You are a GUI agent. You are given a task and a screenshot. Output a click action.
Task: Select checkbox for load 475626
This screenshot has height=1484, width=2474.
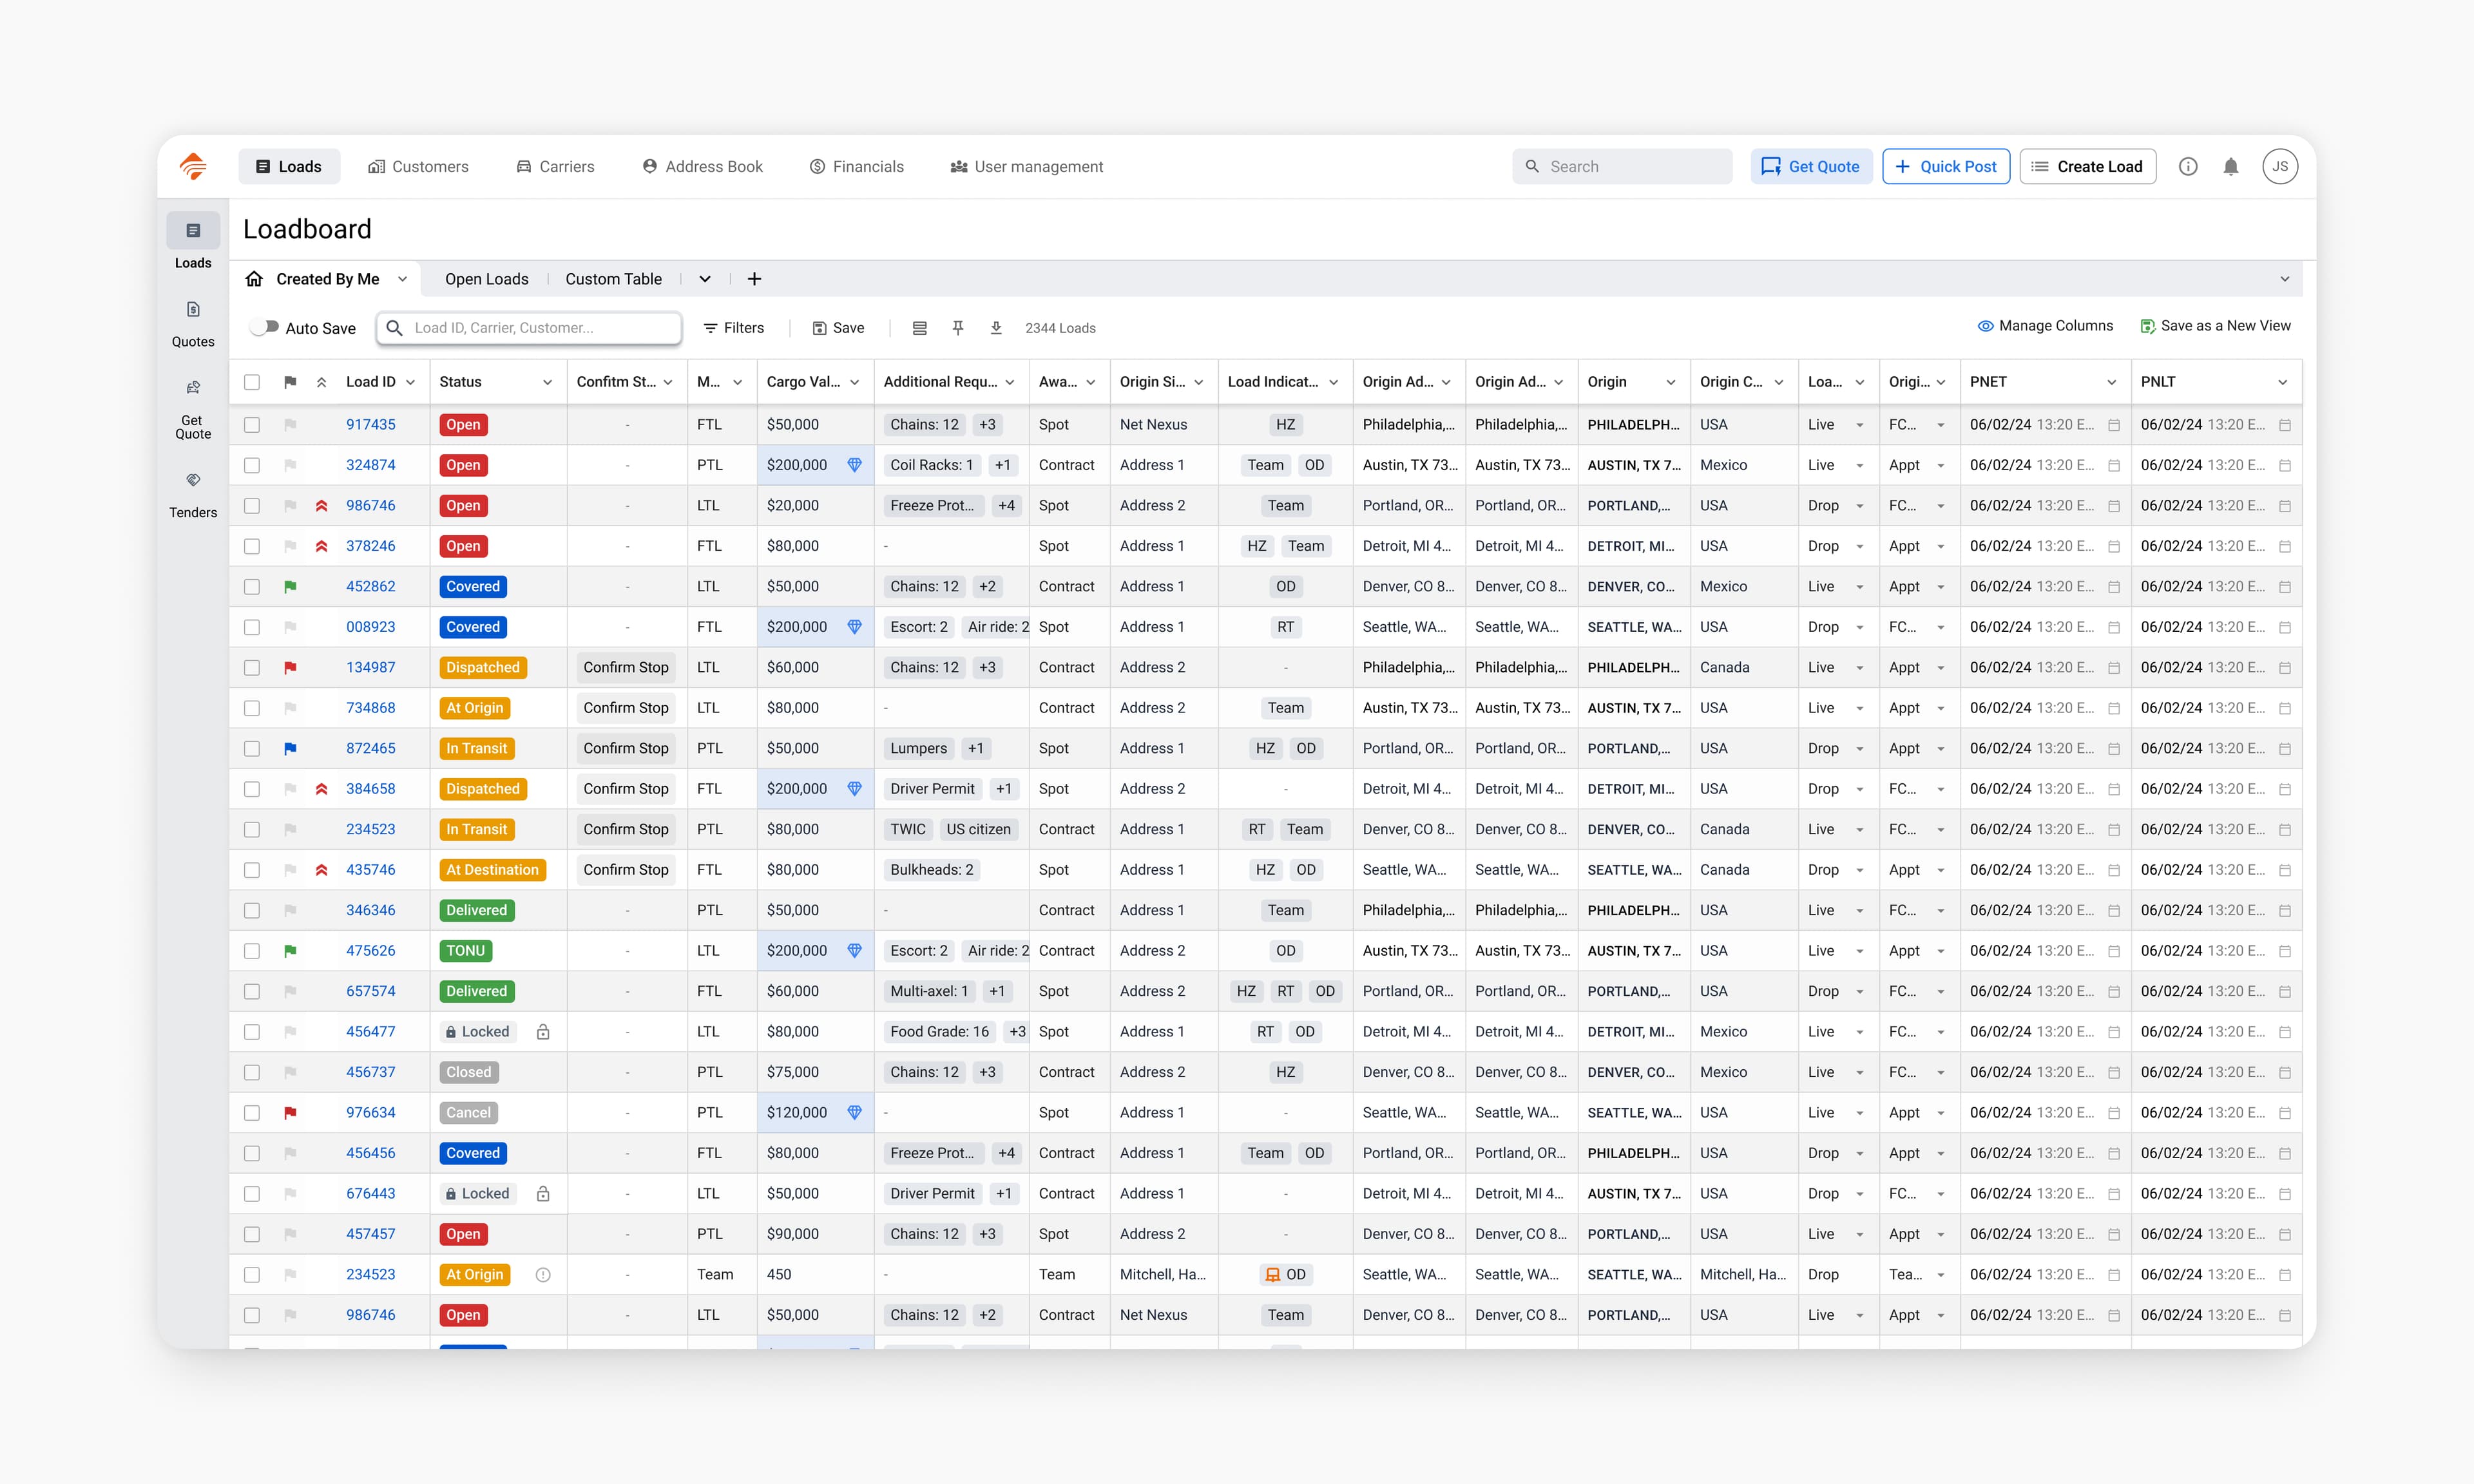(x=252, y=951)
